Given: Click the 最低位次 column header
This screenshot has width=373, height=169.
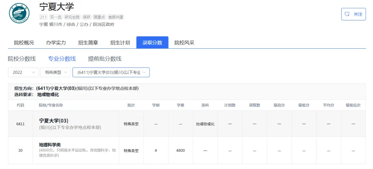Looking at the screenshot, I should [353, 105].
